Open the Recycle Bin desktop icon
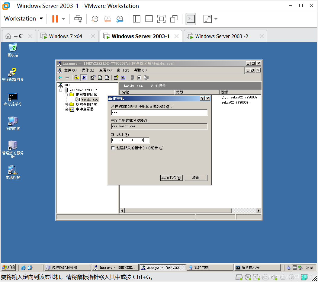Viewport: 318px width, 282px height. [13, 50]
